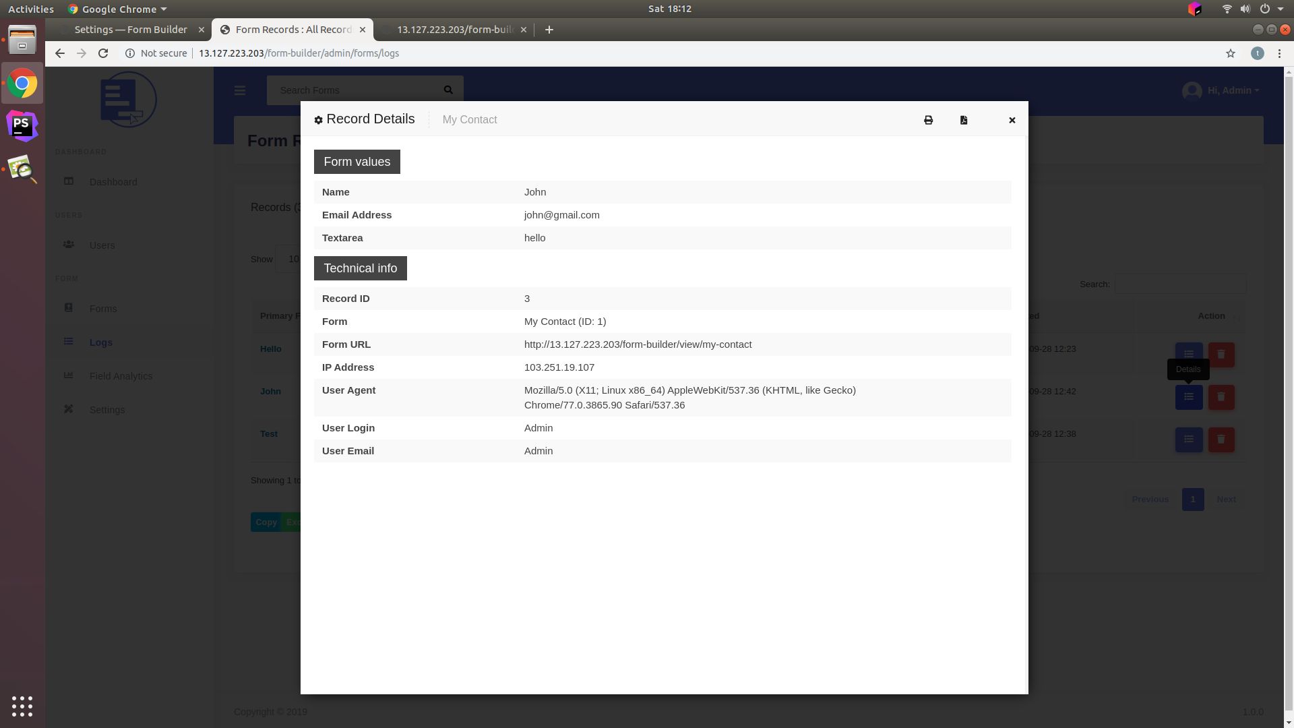Viewport: 1294px width, 728px height.
Task: Delete the Test record with trash icon
Action: 1221,439
